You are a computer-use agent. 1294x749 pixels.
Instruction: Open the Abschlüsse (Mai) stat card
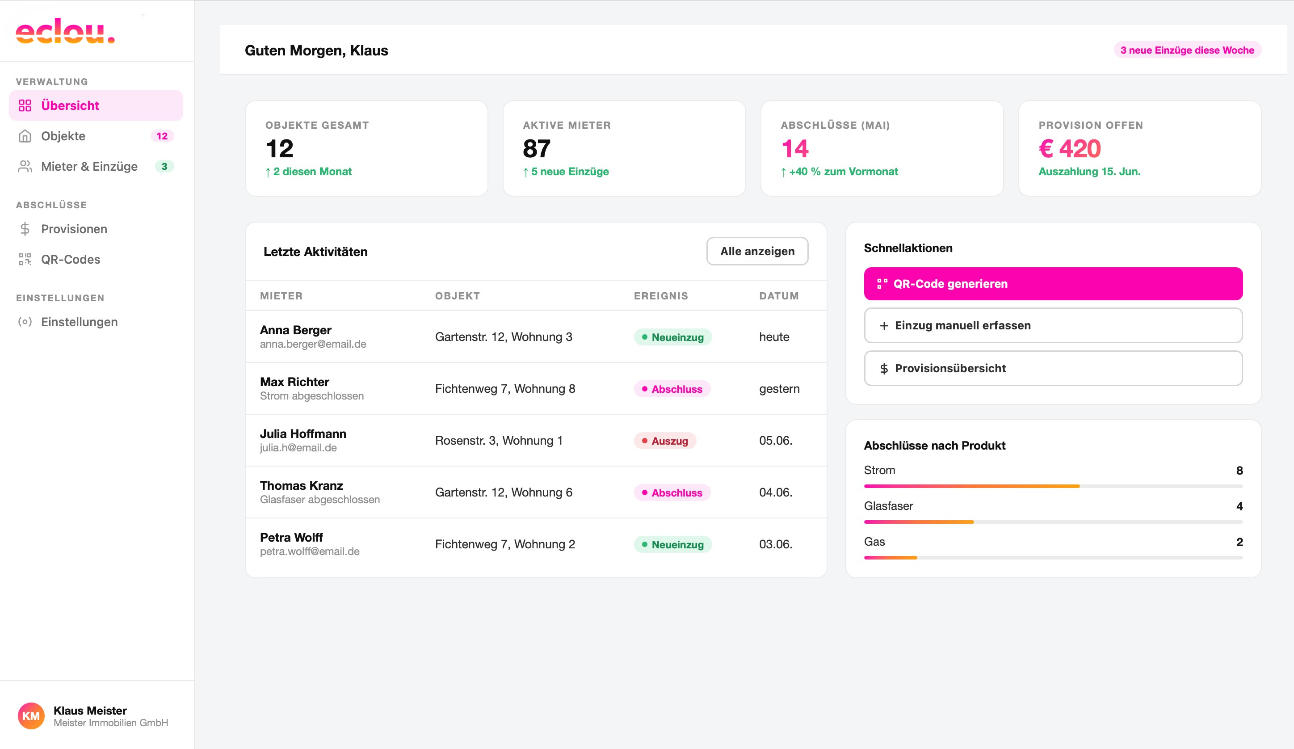click(882, 148)
